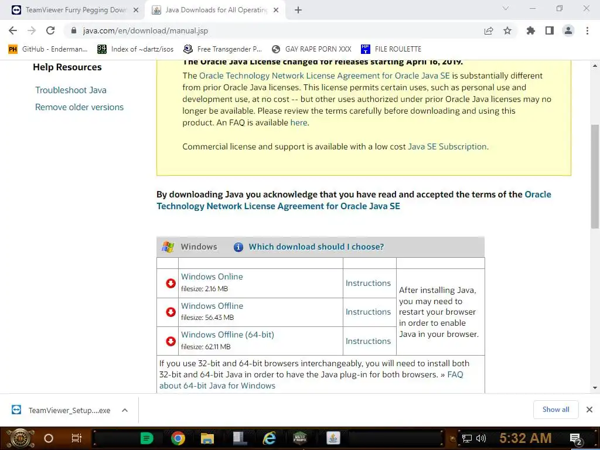Image resolution: width=600 pixels, height=450 pixels.
Task: Expand options chevron for TeamViewer_Setup download
Action: (x=124, y=410)
